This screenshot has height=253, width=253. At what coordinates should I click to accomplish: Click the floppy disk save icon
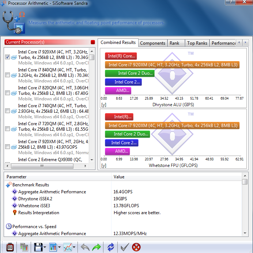[38, 247]
